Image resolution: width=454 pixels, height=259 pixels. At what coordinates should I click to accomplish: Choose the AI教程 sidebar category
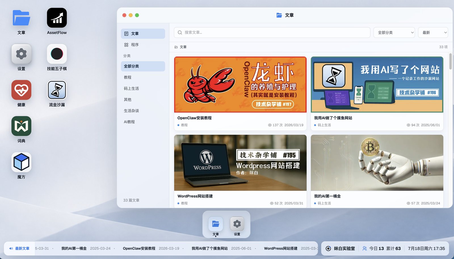(143, 122)
